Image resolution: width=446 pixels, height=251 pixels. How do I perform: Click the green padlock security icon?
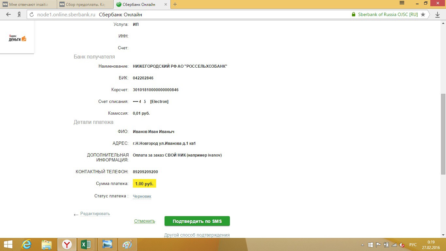(353, 14)
